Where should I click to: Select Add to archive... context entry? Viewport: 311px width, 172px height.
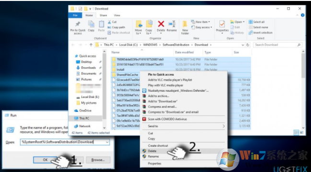(x=159, y=96)
